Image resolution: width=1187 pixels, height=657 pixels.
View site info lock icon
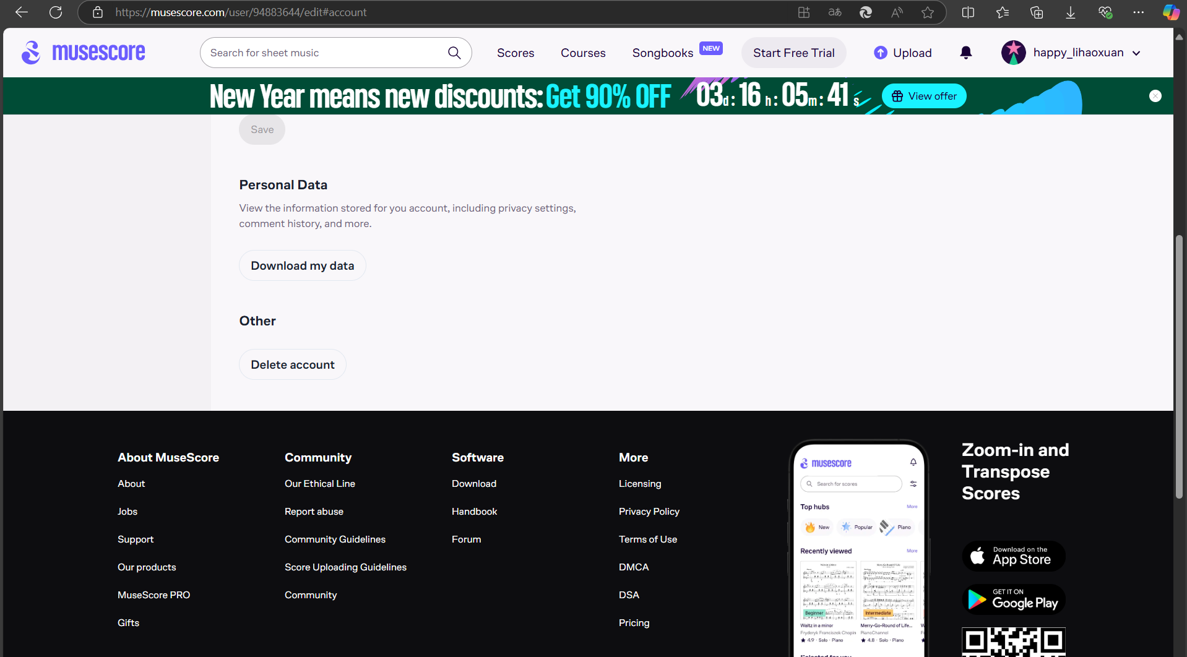(x=98, y=12)
